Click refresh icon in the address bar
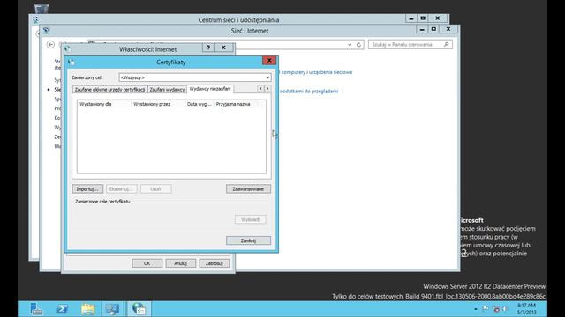This screenshot has width=565, height=317. 358,45
